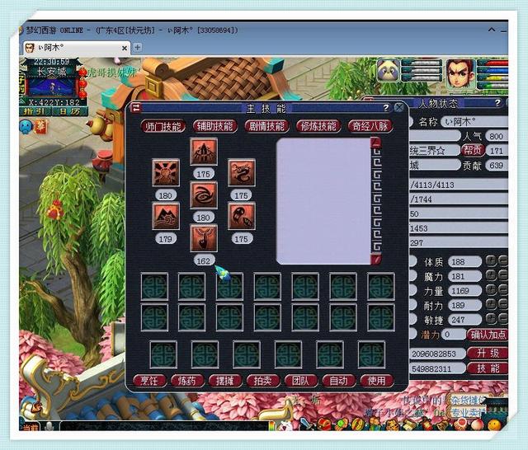Viewport: 528px width, 450px height.
Task: Add a point to 耐力 with plus
Action: [x=491, y=304]
